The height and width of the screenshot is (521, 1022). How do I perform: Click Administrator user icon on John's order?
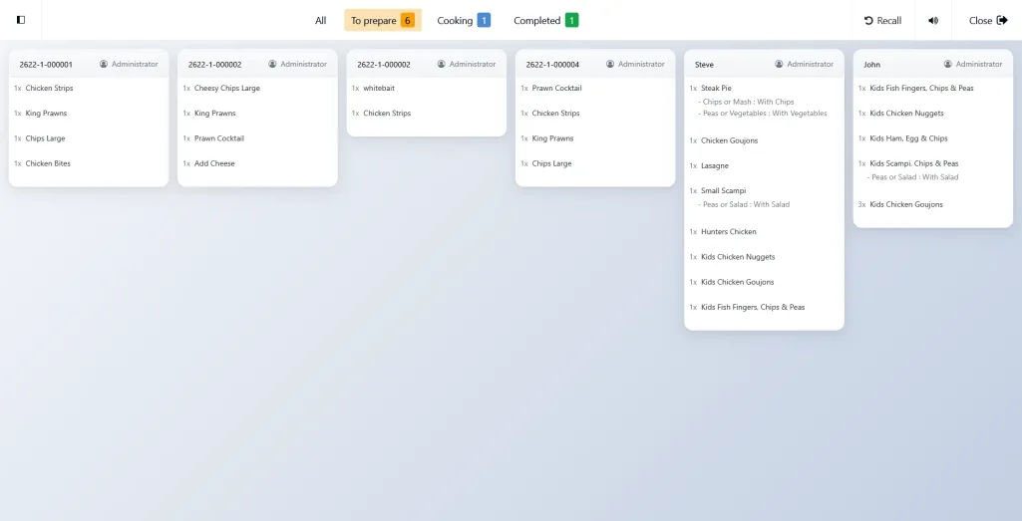(x=947, y=64)
